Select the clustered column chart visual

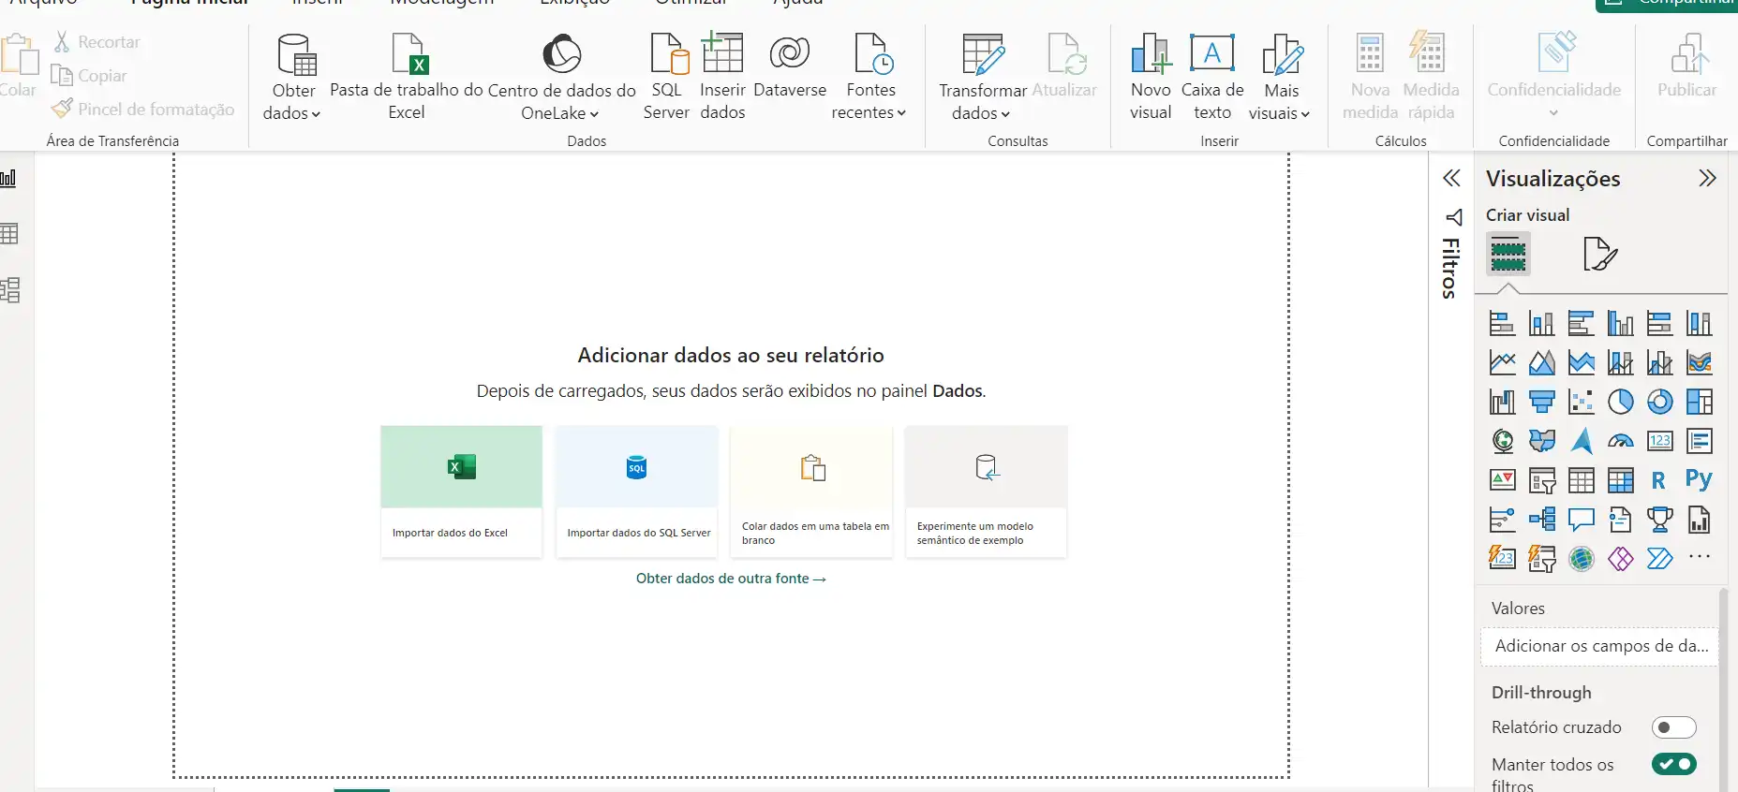tap(1620, 324)
